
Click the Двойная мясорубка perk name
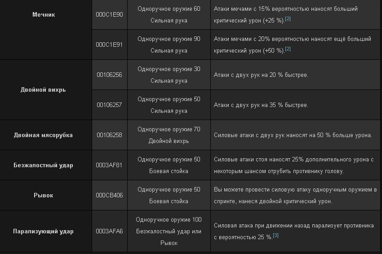[43, 135]
